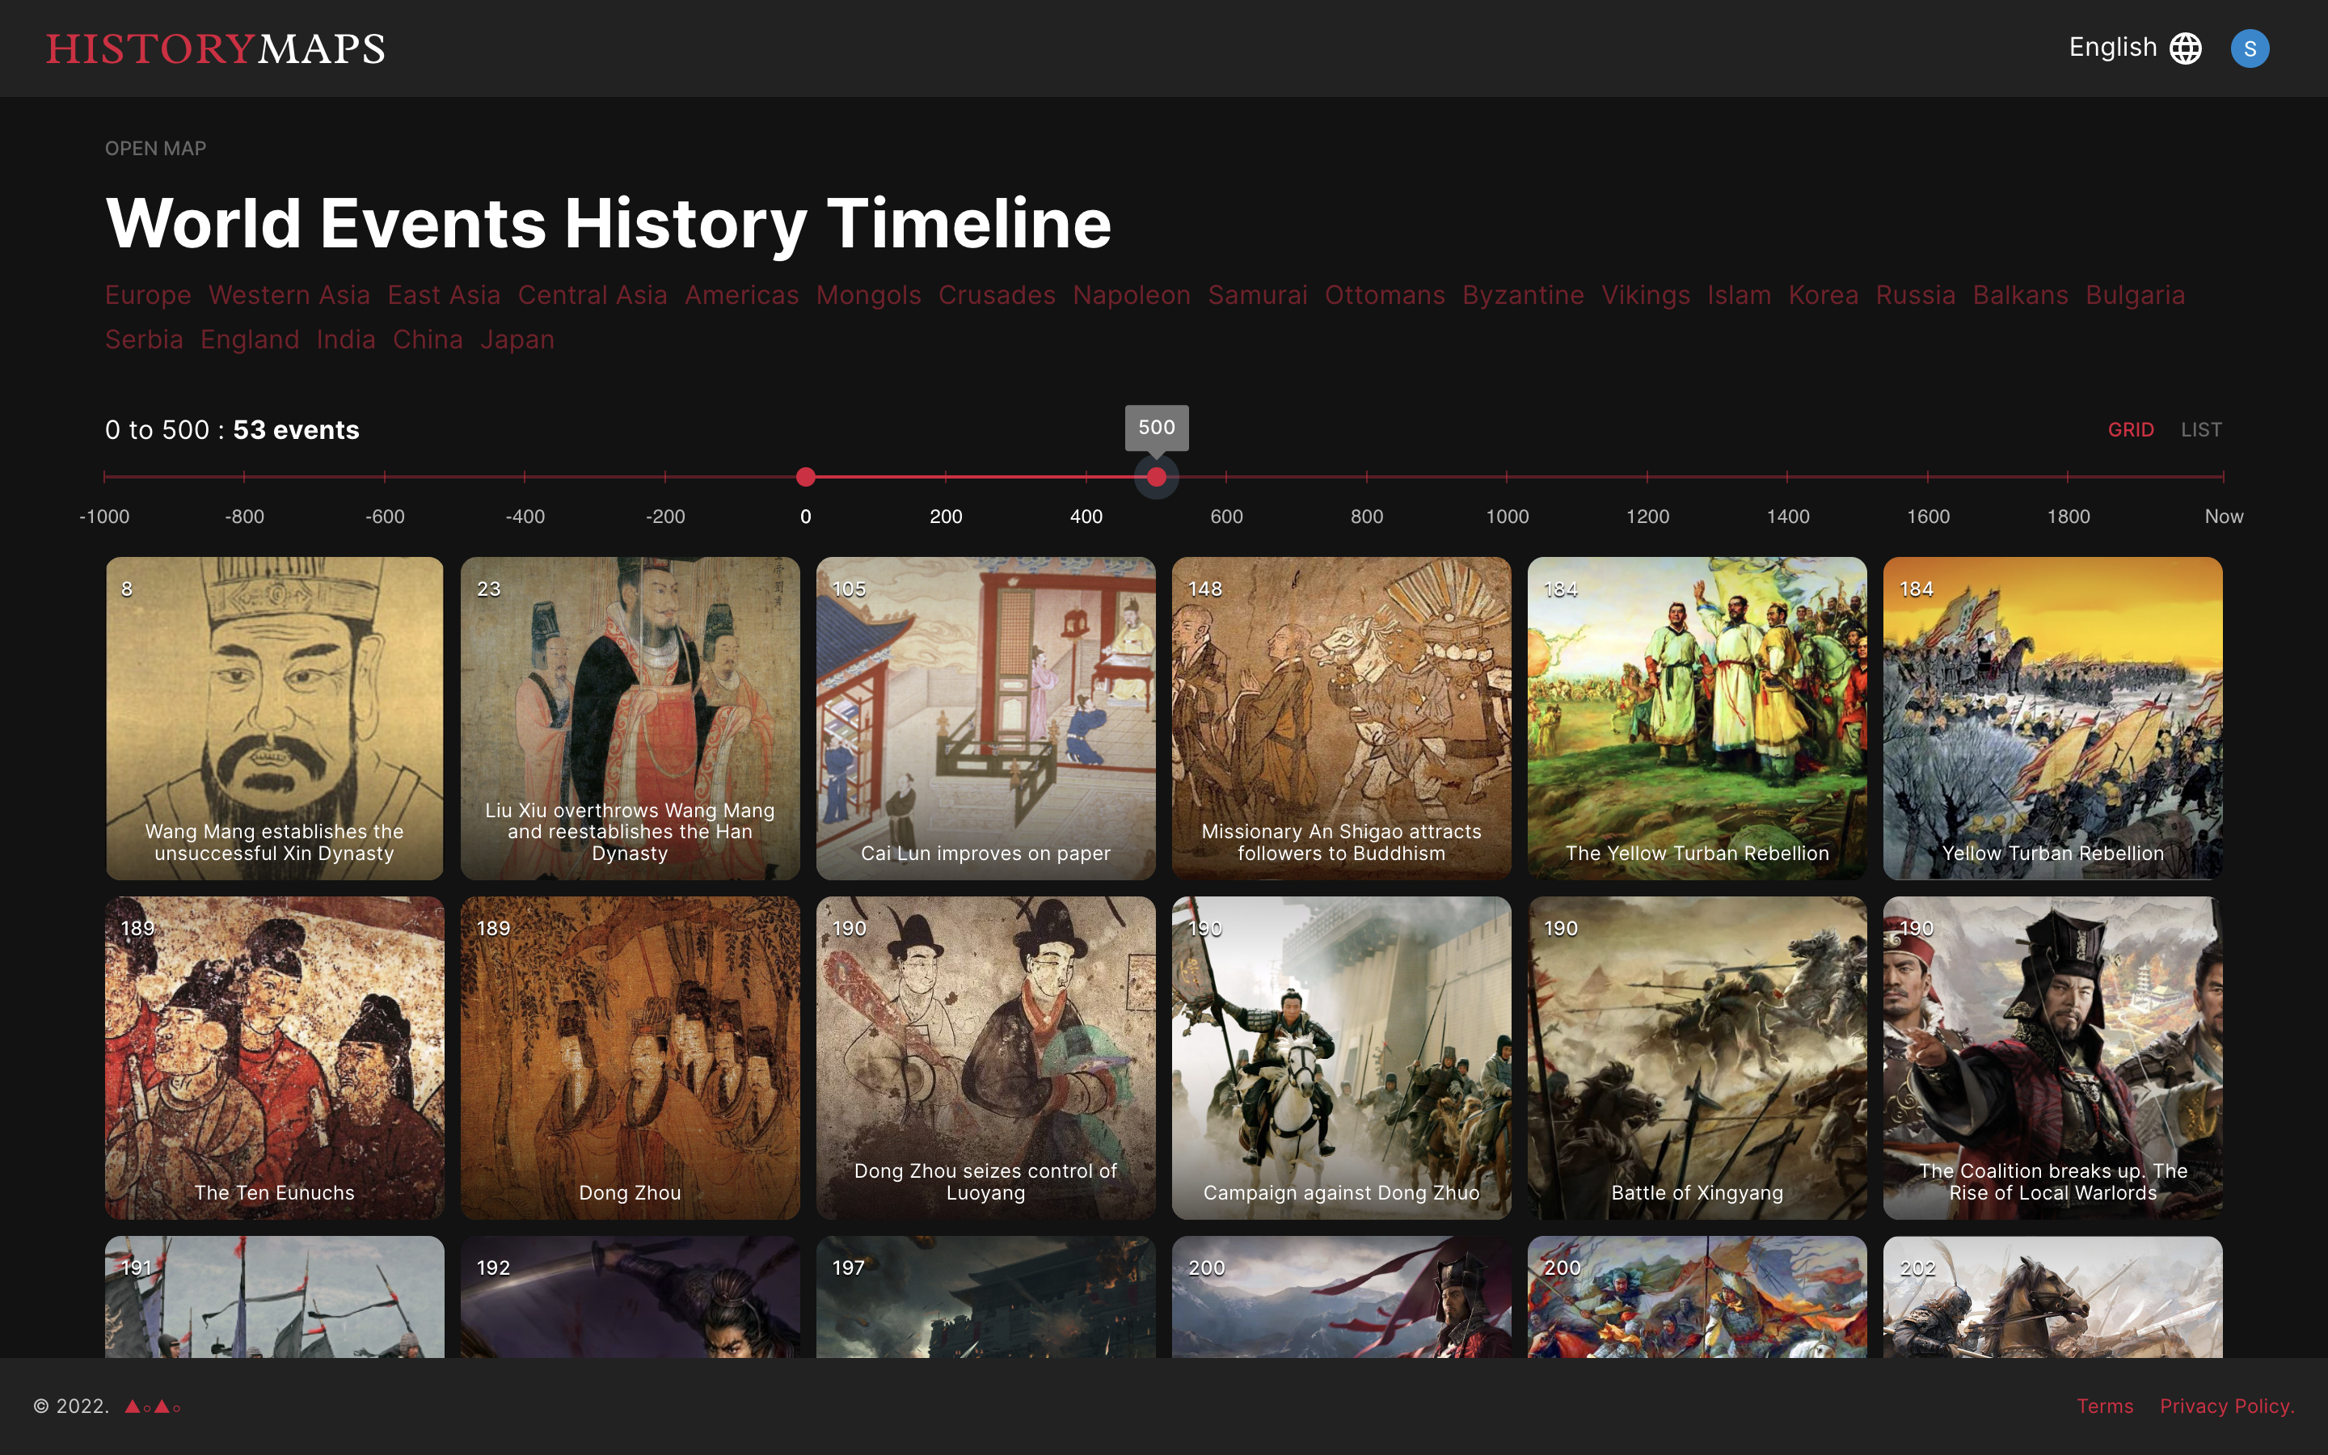Click the start slider handle at 0
The width and height of the screenshot is (2328, 1455).
pos(806,476)
